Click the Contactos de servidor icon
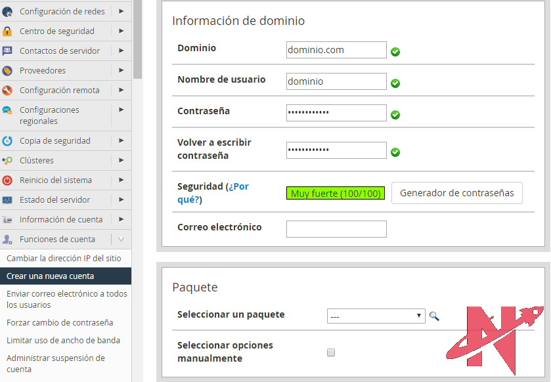Screen dimensions: 551x382 (7, 51)
